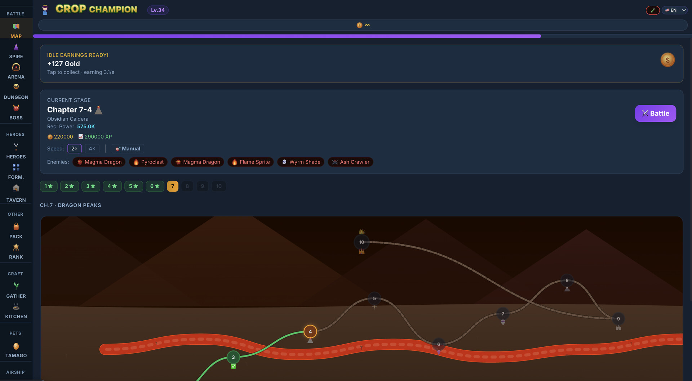Open the Kitchen crafting page
This screenshot has height=381, width=692.
[x=16, y=311]
